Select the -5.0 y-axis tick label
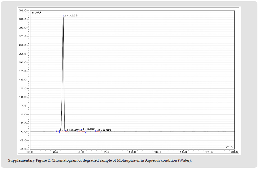This screenshot has height=169, width=259. (x=23, y=149)
